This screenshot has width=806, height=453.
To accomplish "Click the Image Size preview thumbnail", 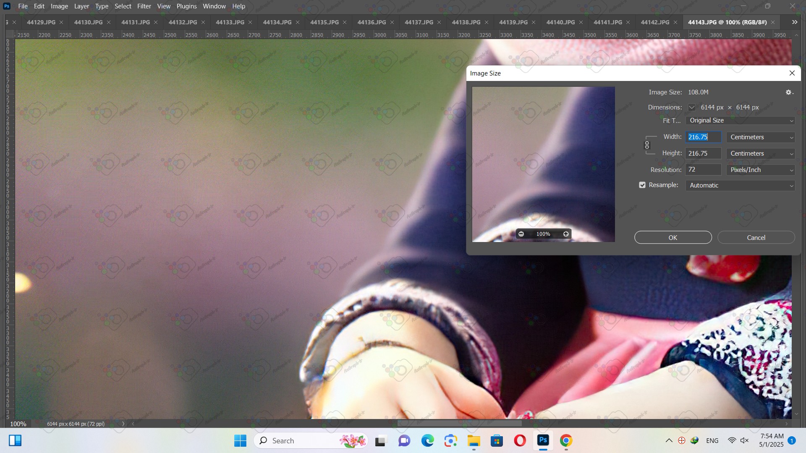I will click(x=544, y=164).
